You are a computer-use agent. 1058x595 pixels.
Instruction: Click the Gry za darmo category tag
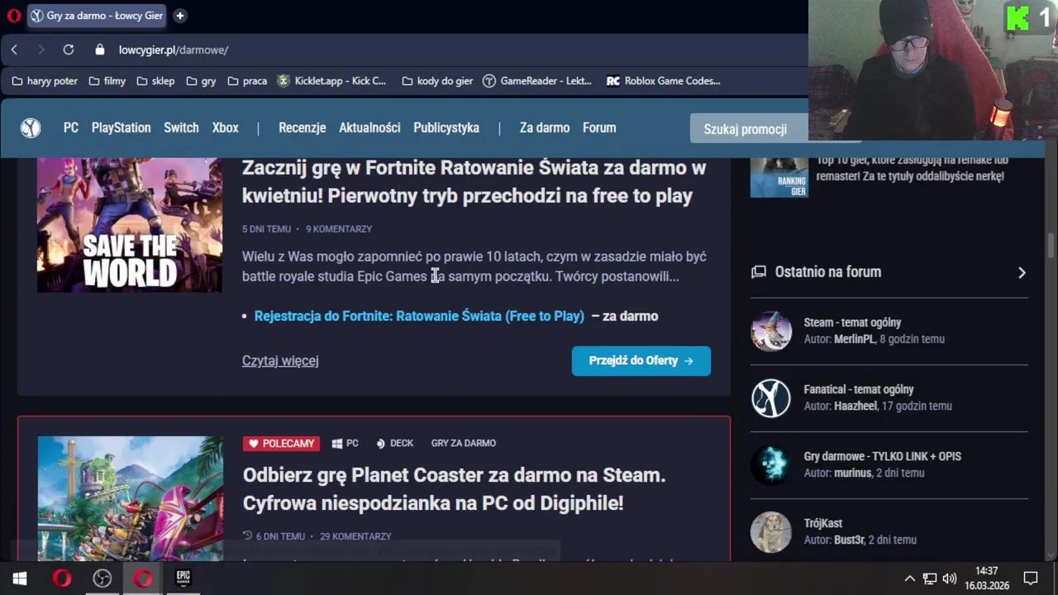pos(464,444)
